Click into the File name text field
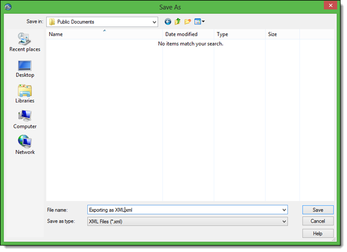Image resolution: width=347 pixels, height=252 pixels. point(185,210)
